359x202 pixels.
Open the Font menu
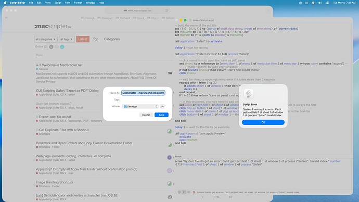(x=68, y=3)
